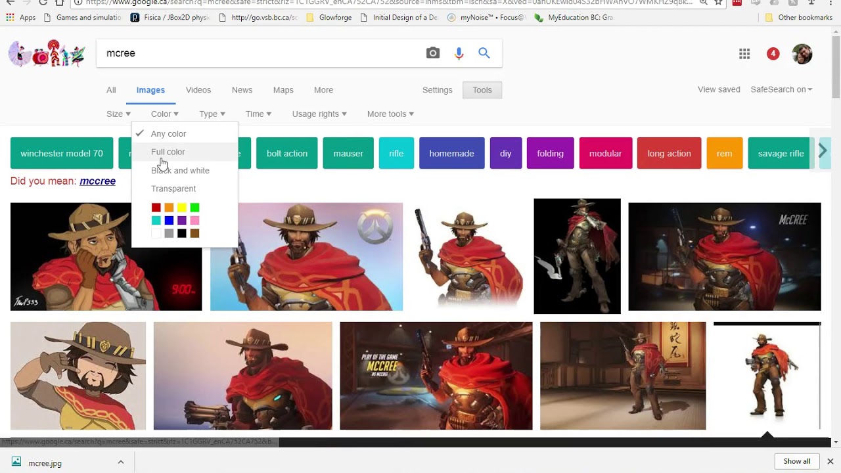Click the long action chip
The height and width of the screenshot is (473, 841).
click(669, 153)
